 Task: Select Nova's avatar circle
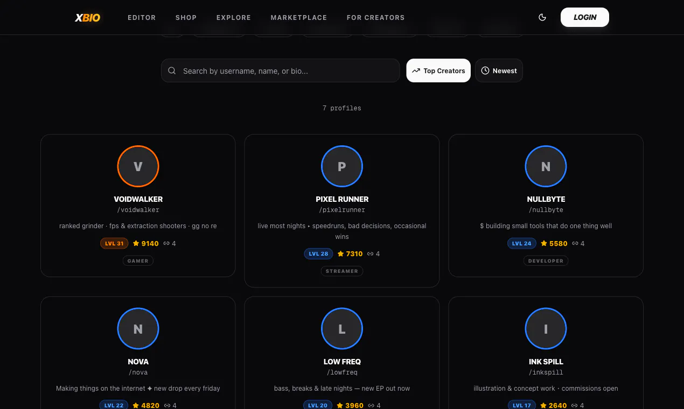(x=138, y=329)
